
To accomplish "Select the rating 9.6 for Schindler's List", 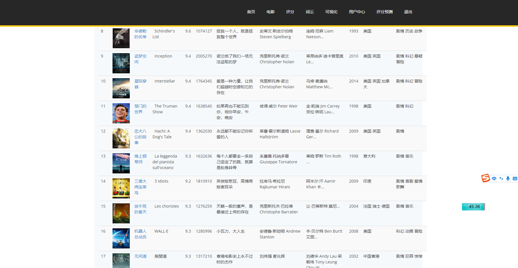I will 188,31.
